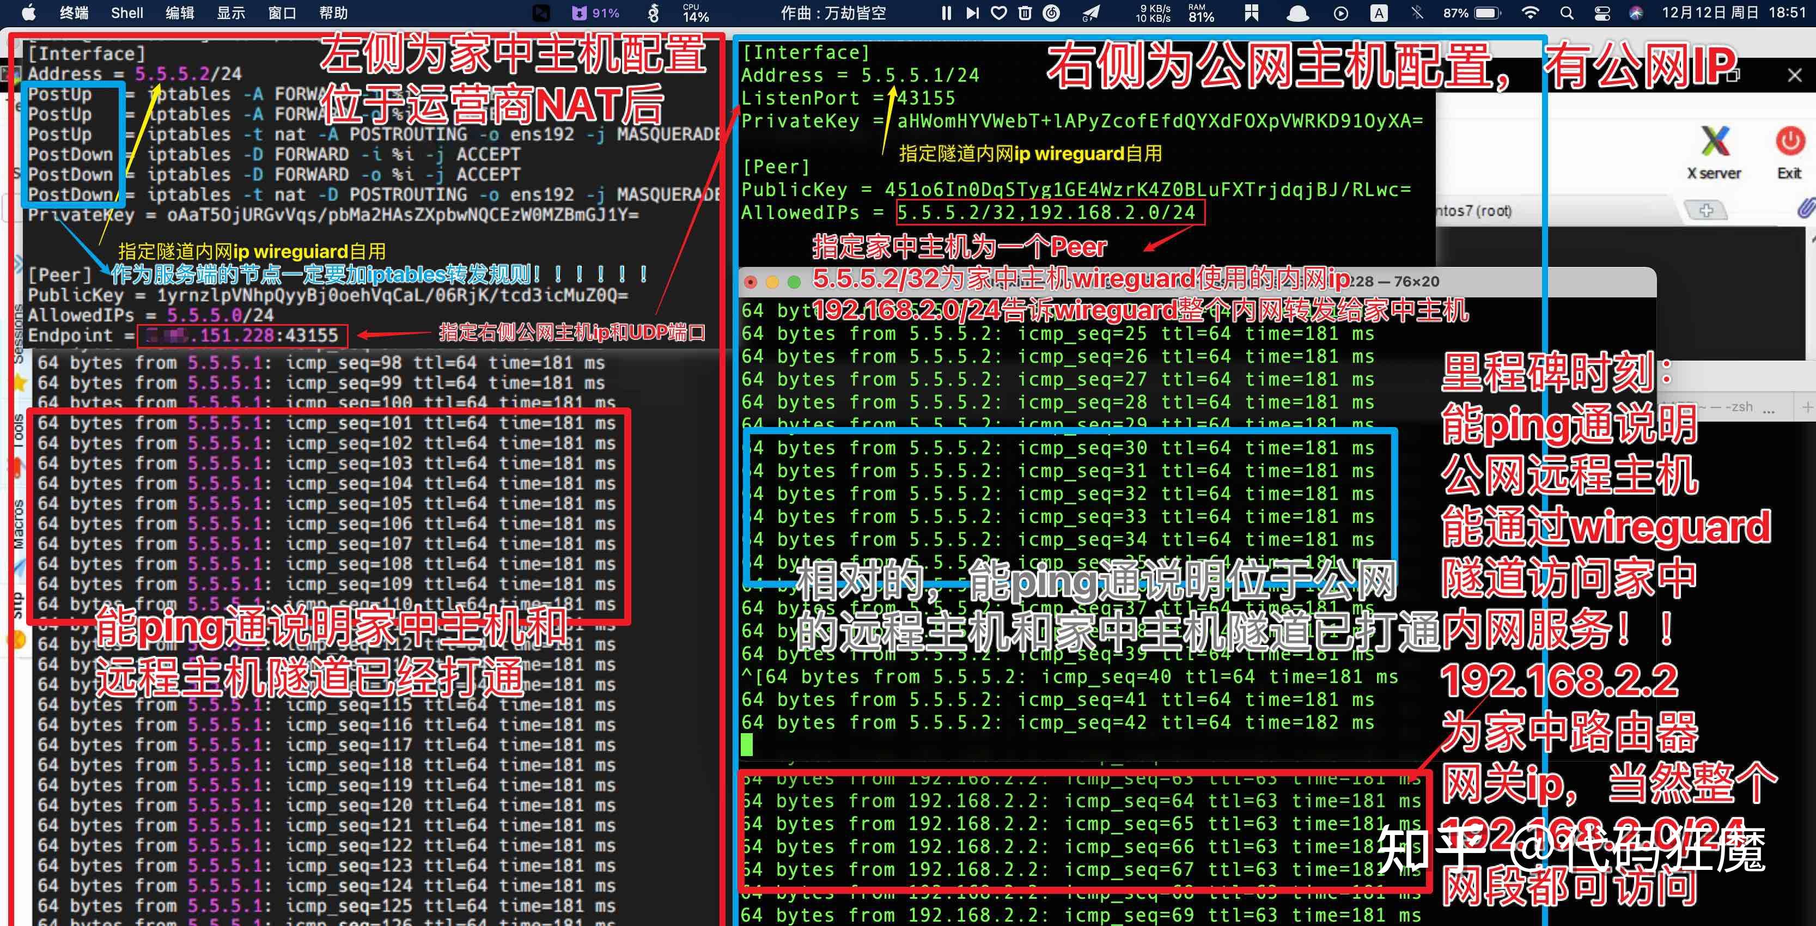The image size is (1816, 926).
Task: Pause the music playback
Action: [946, 13]
